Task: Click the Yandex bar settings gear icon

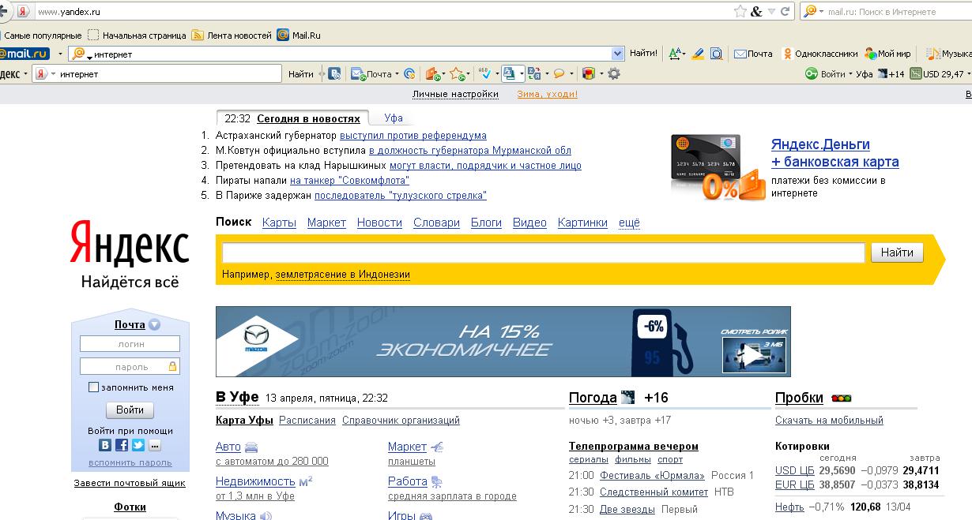Action: [613, 73]
